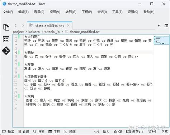Click theme_modified.txt in the breadcrumb

tap(85, 32)
